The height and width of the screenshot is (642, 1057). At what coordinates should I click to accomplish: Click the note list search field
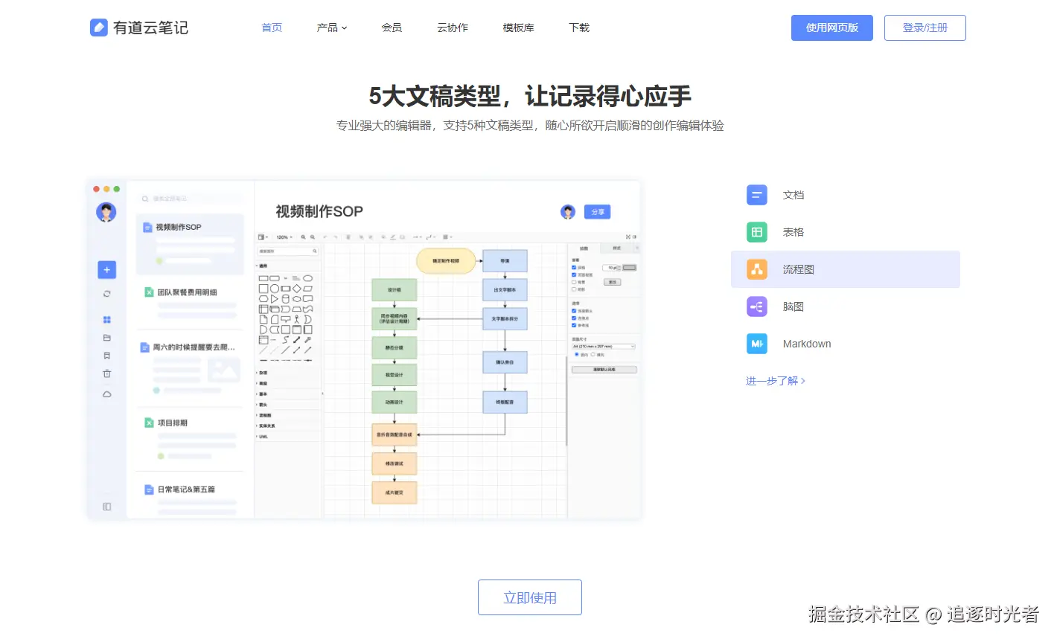[x=190, y=199]
